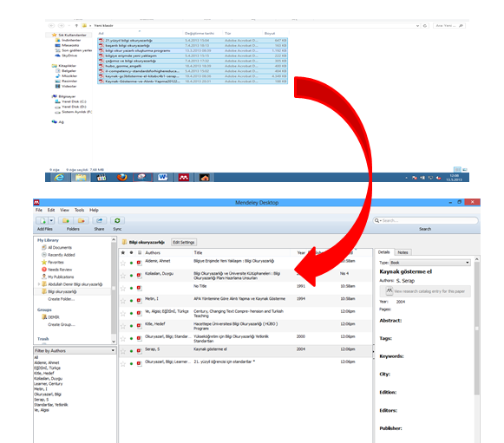Click the create new folder toolbar icon
This screenshot has width=504, height=443.
[66, 221]
